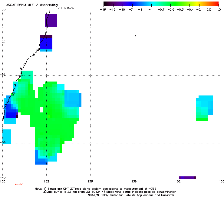Click the latitude label "-38"
The height and width of the screenshot is (197, 224).
click(x=3, y=142)
